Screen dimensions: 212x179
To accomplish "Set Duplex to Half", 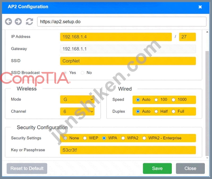I will (156, 112).
